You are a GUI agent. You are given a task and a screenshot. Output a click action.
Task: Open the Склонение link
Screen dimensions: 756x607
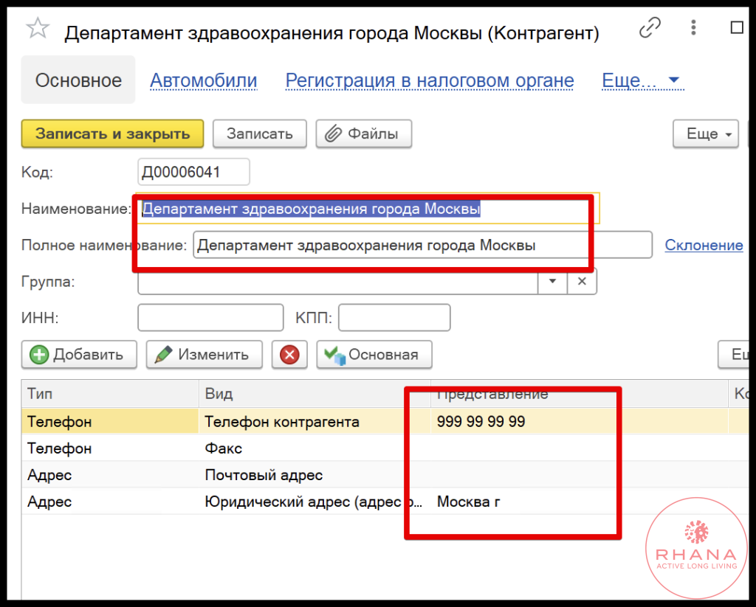704,245
